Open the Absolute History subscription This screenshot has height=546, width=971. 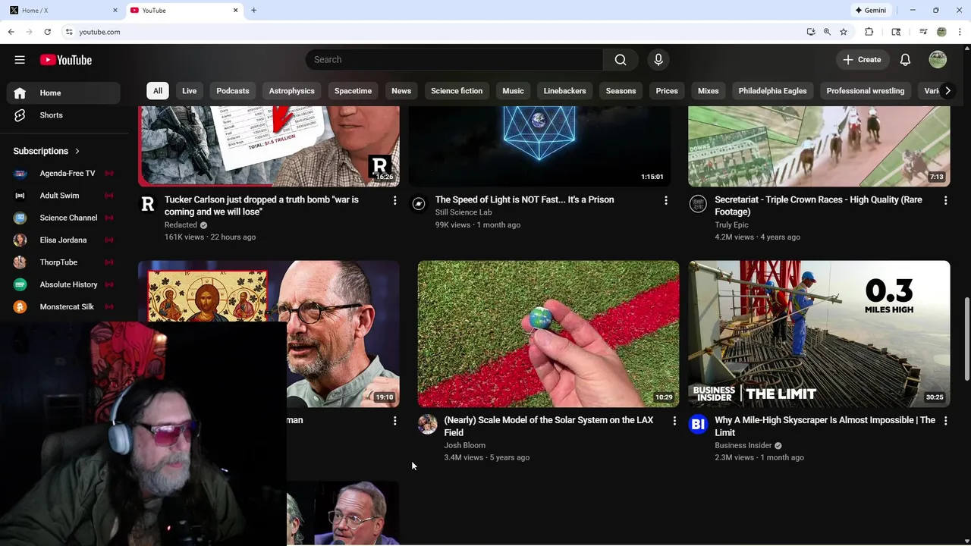coord(64,284)
